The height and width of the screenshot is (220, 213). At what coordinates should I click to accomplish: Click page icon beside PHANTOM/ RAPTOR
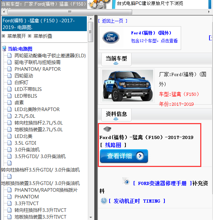coord(10,69)
